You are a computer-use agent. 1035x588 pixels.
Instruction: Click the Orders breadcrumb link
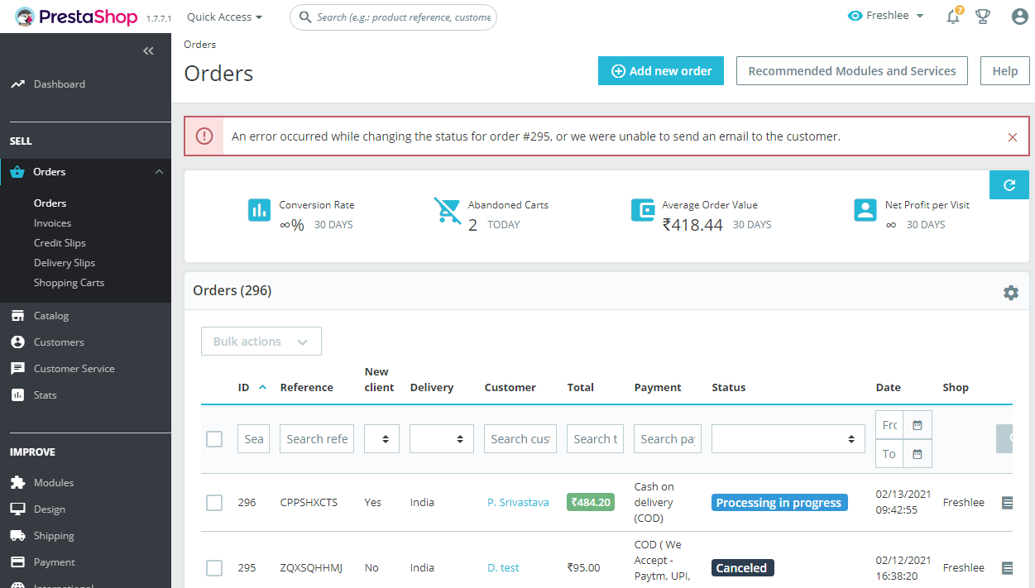pyautogui.click(x=200, y=45)
